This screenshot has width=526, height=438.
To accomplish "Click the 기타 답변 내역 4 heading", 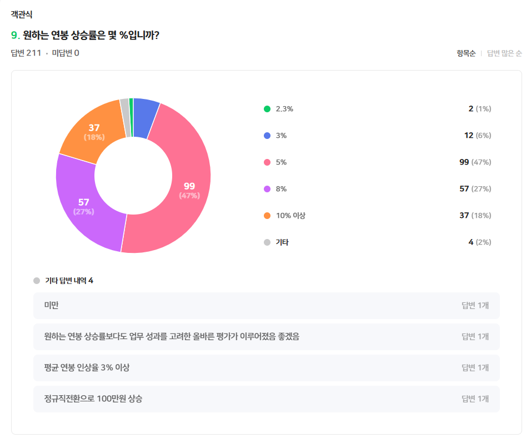I will click(x=69, y=281).
